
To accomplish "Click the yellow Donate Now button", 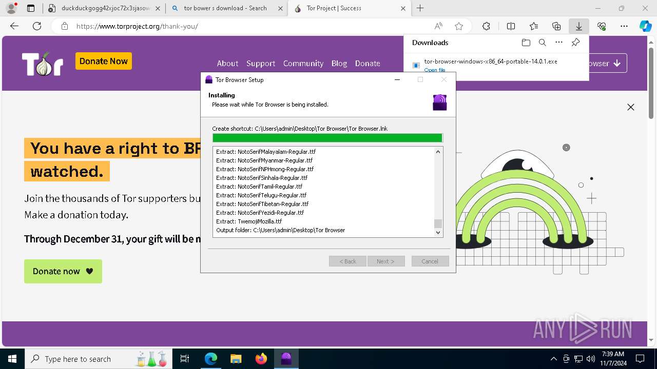I will coord(104,61).
